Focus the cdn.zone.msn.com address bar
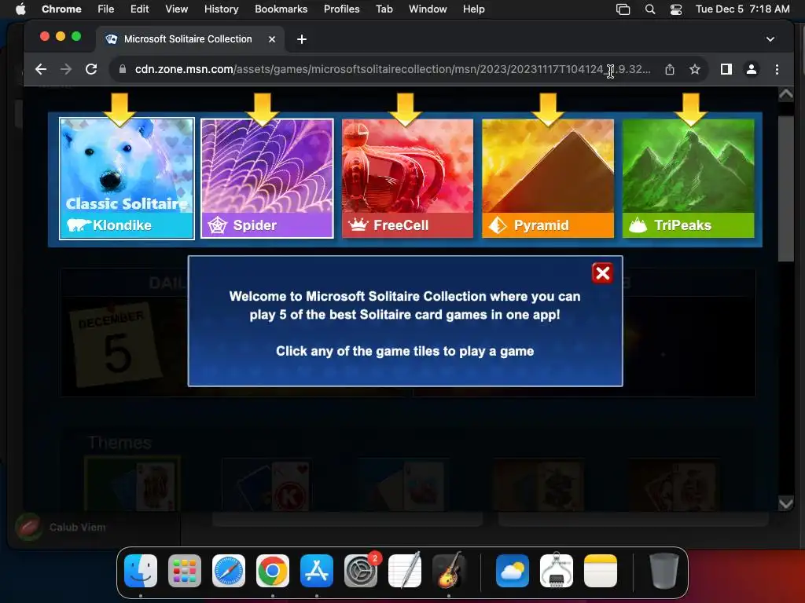The image size is (805, 603). pyautogui.click(x=393, y=69)
